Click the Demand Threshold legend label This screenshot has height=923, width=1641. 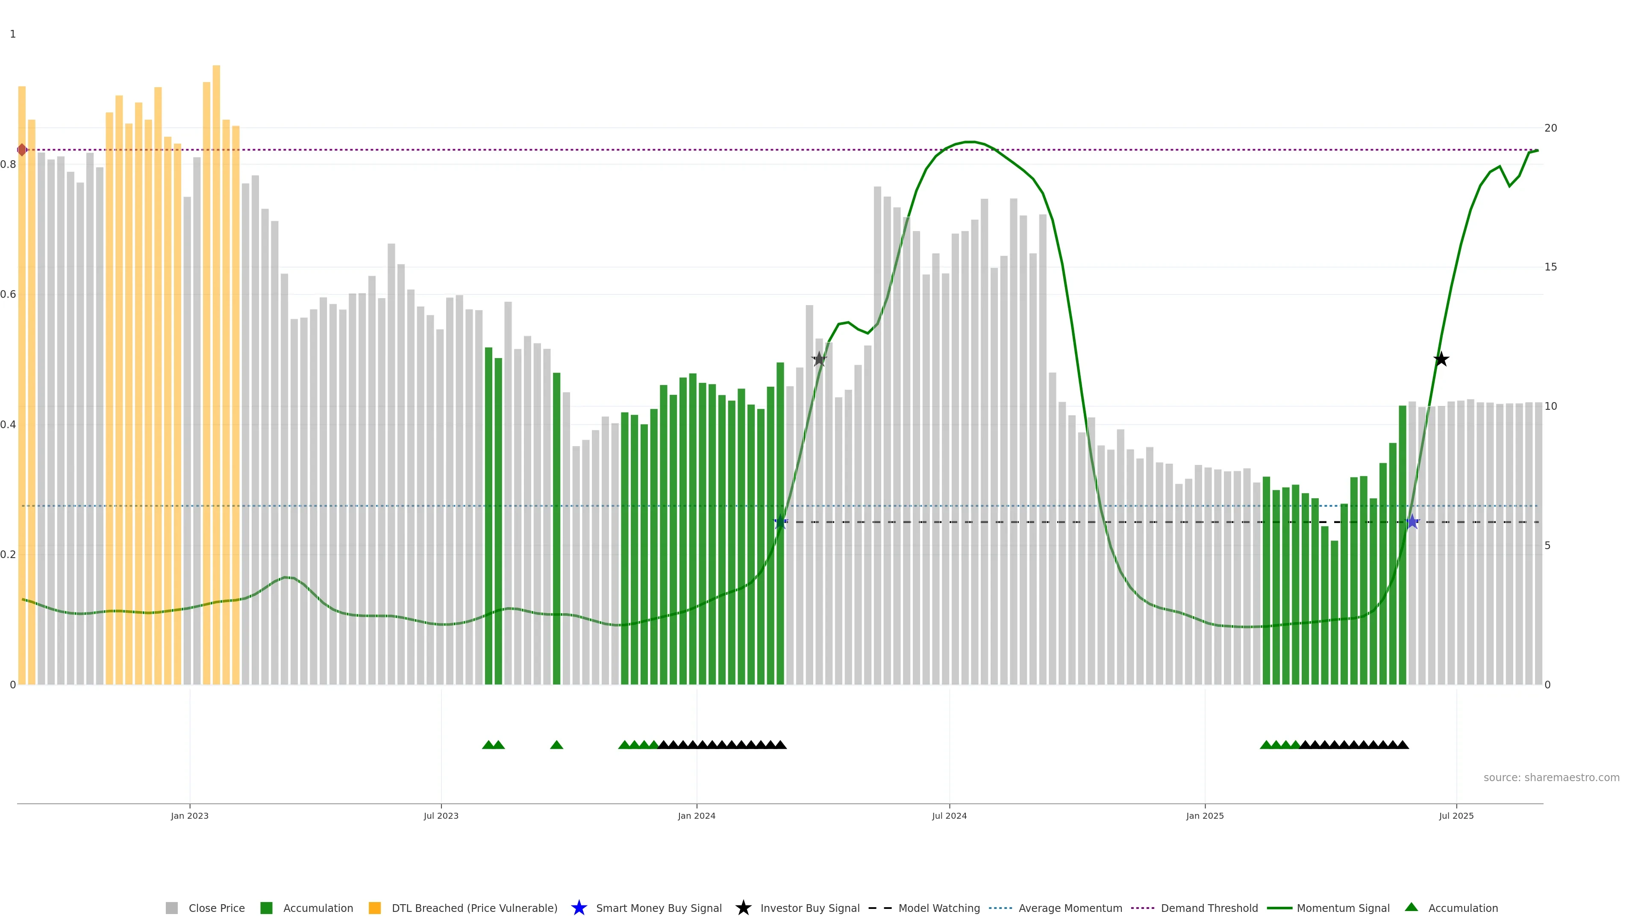click(x=1209, y=908)
